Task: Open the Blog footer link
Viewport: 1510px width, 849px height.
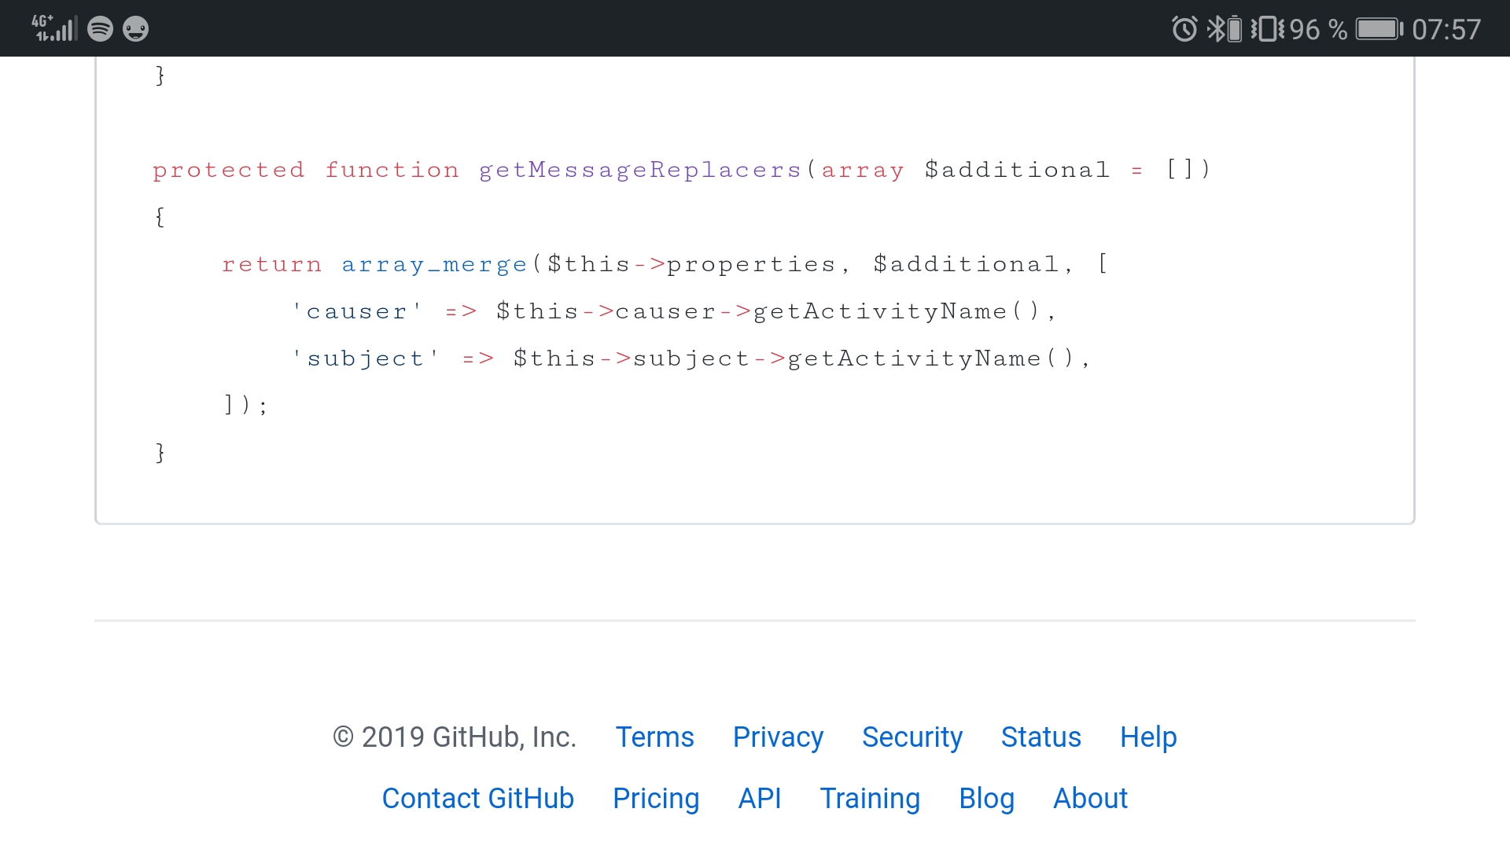Action: [x=986, y=799]
